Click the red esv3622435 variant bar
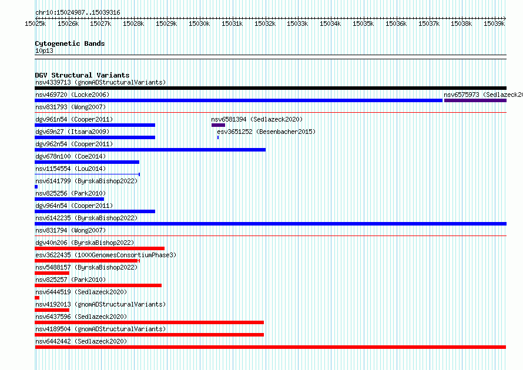 pyautogui.click(x=87, y=261)
